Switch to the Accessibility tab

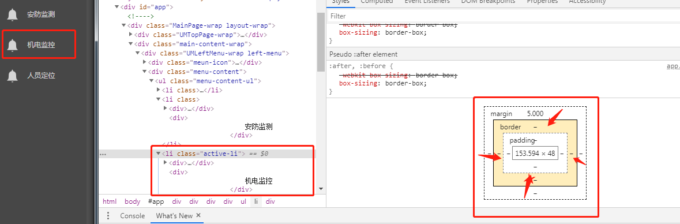pos(587,2)
